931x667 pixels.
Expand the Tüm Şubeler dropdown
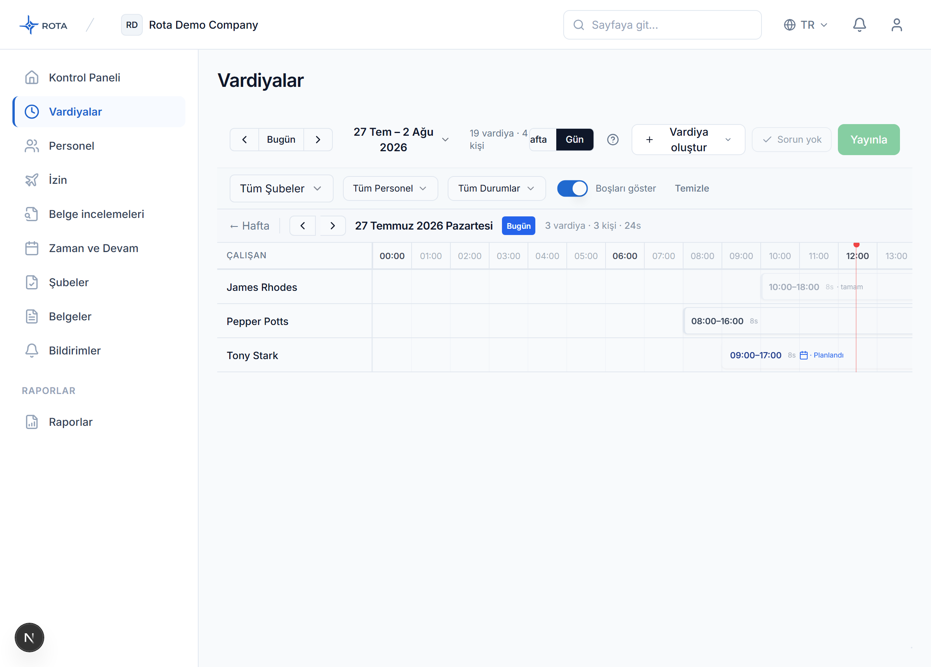(x=281, y=188)
